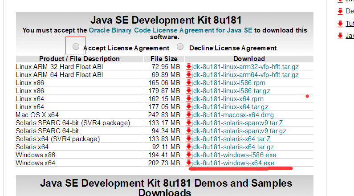The height and width of the screenshot is (196, 354).
Task: Click download arrow icon for macosx-x64.dmg
Action: (189, 115)
